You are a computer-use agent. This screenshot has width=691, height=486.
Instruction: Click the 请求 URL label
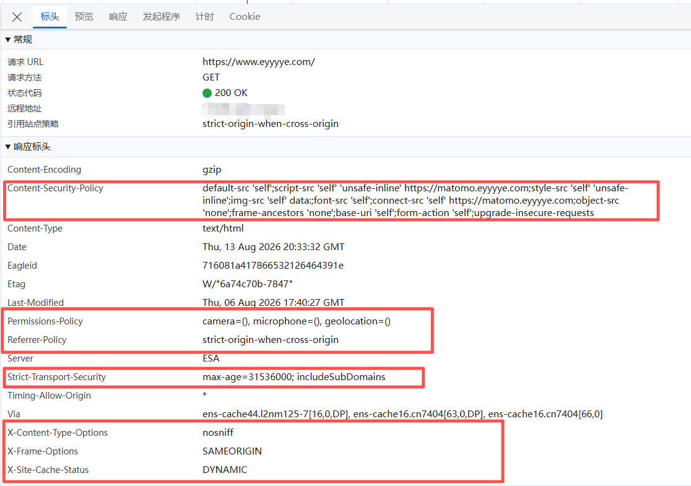pyautogui.click(x=25, y=62)
